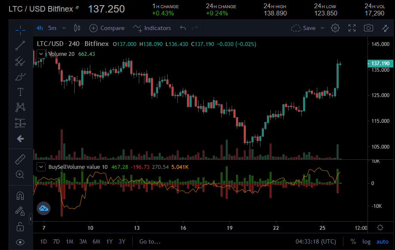Activate the zoom in tool
This screenshot has width=395, height=250.
[x=20, y=174]
